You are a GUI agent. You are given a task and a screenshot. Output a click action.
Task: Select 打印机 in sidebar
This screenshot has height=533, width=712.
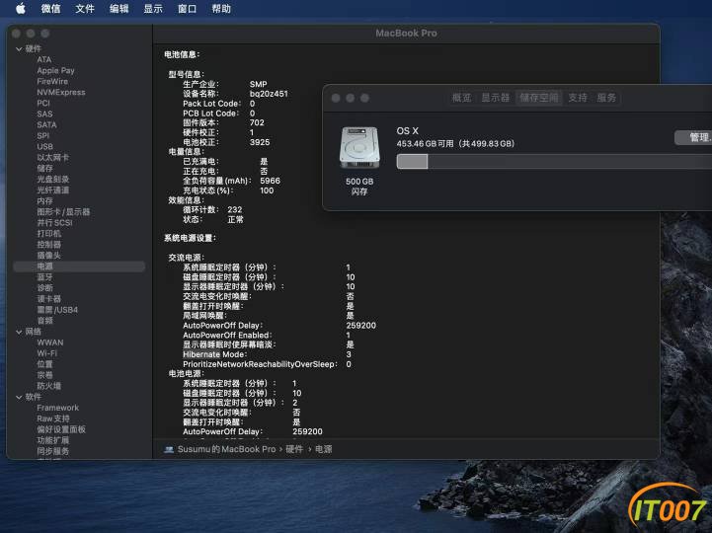(48, 234)
